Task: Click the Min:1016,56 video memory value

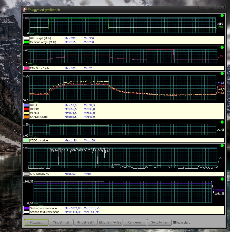Action: pos(92,208)
